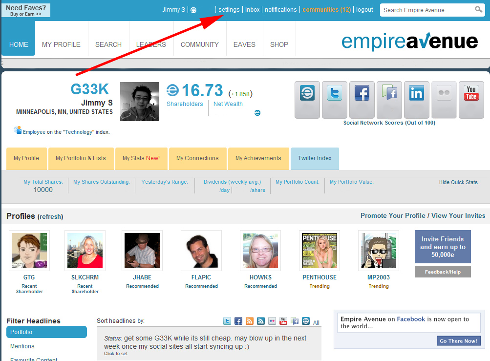The width and height of the screenshot is (490, 361).
Task: Open MY PROFILE in the main navigation
Action: pyautogui.click(x=61, y=44)
